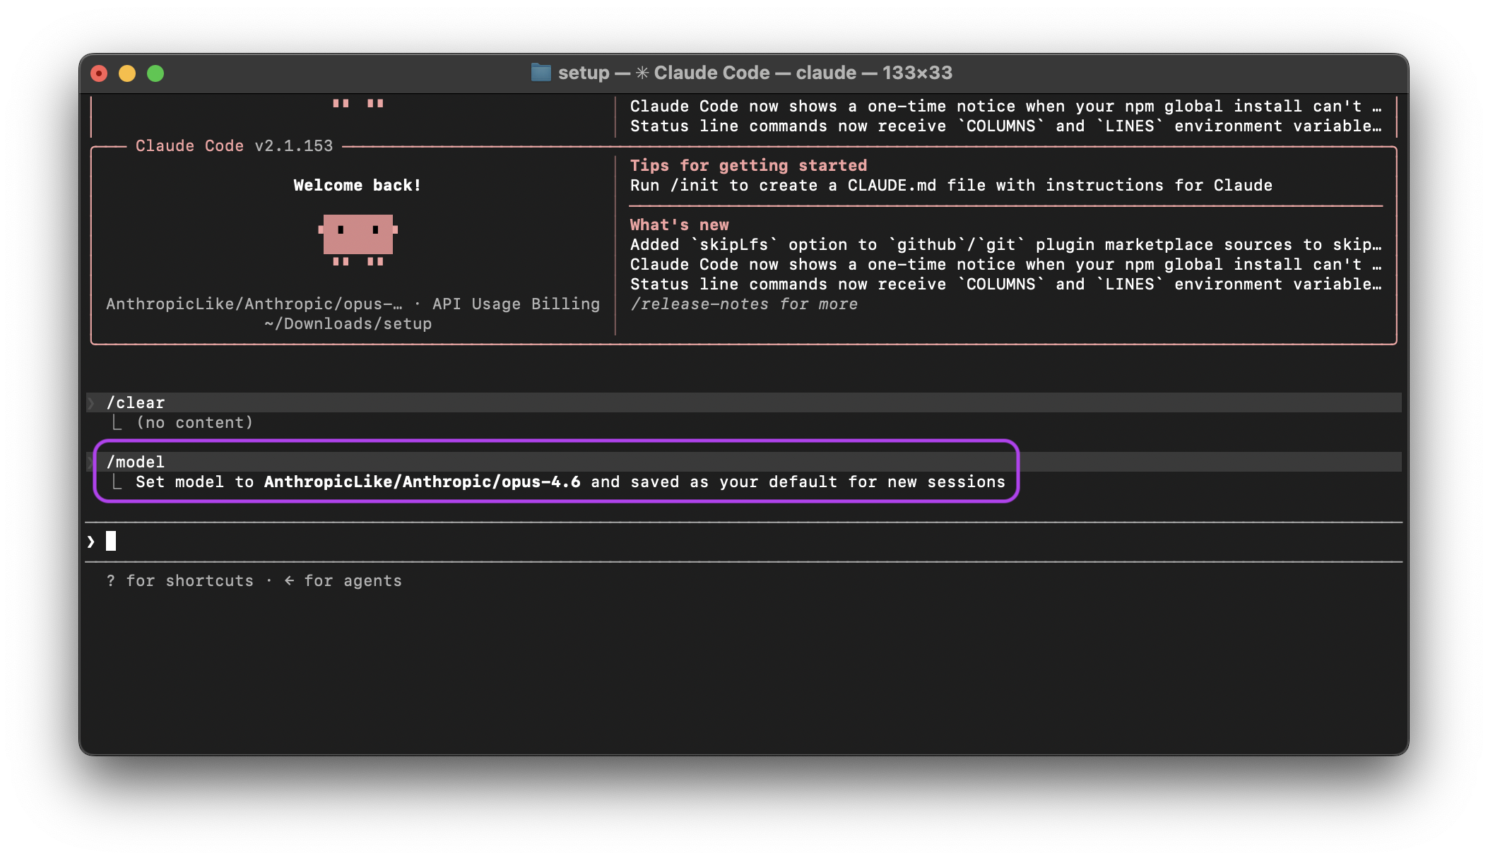Expand the /clear command entry chevron
This screenshot has height=860, width=1488.
(91, 402)
